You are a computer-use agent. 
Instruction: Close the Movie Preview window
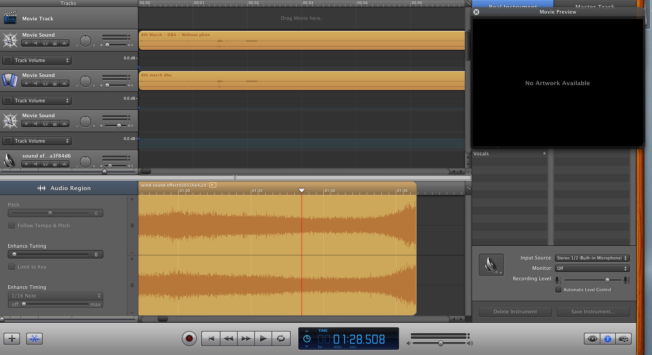476,12
